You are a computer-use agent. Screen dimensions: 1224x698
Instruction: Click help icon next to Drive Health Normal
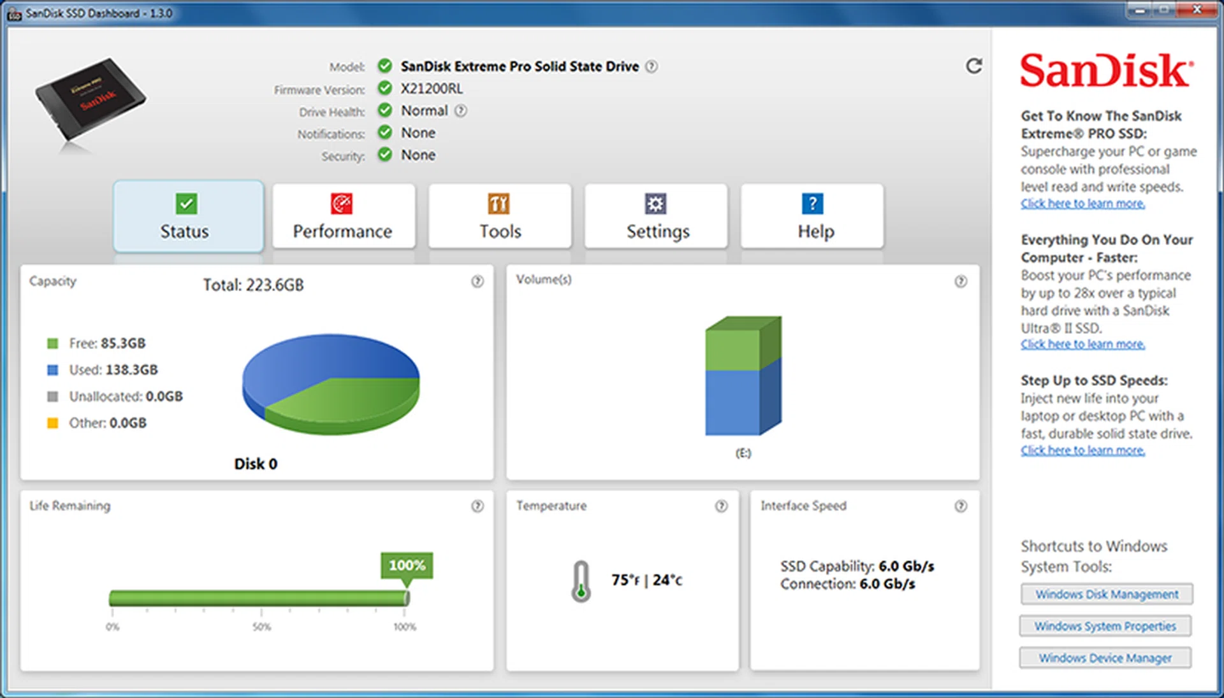(x=461, y=111)
